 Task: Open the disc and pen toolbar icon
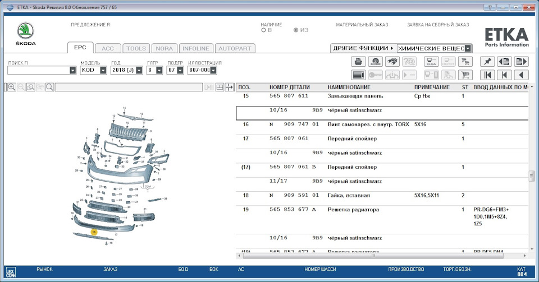(376, 62)
